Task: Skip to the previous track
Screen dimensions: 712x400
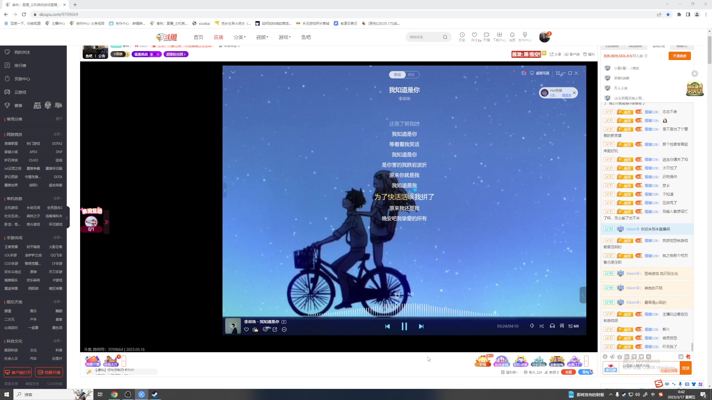Action: [x=388, y=326]
